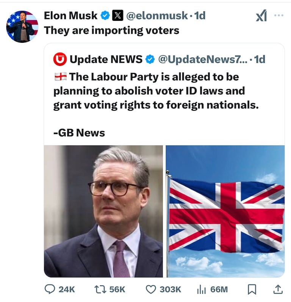Click the Update NEWS red logo avatar

60,59
